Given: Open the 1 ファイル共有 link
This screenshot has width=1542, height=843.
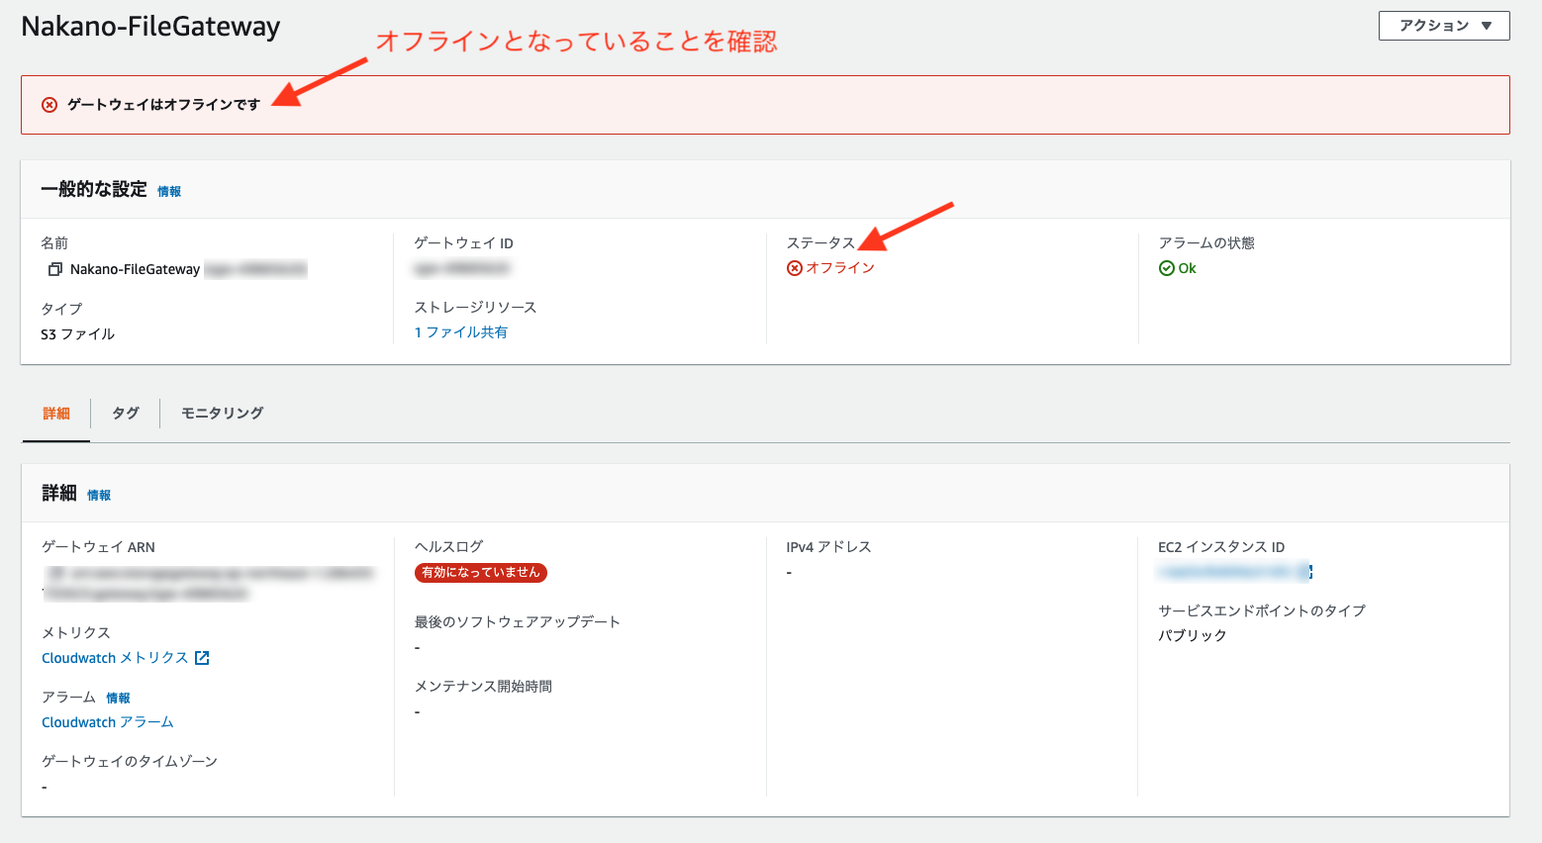Looking at the screenshot, I should [x=461, y=332].
